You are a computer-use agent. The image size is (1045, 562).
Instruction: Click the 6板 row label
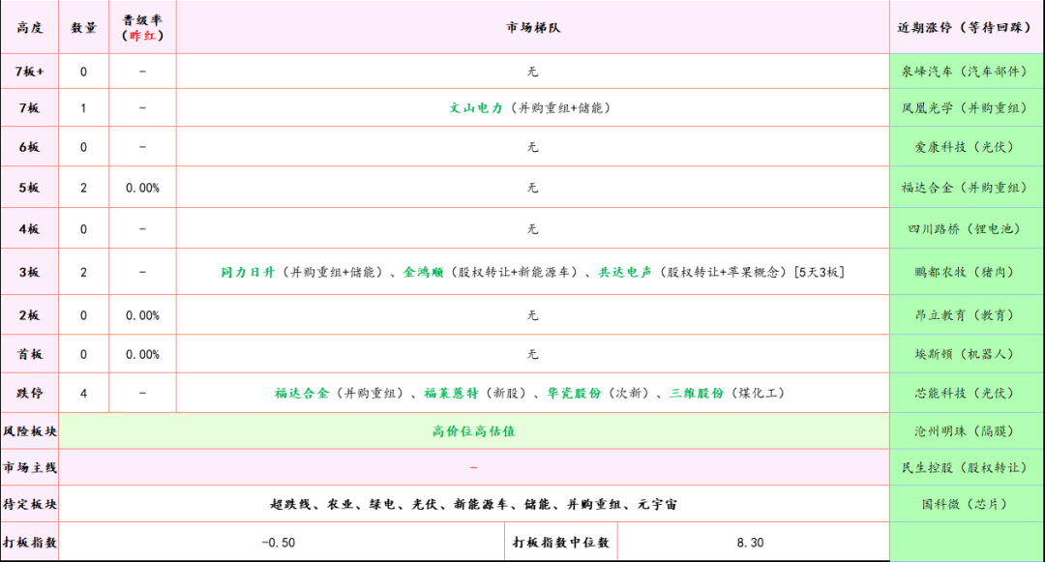tap(29, 146)
